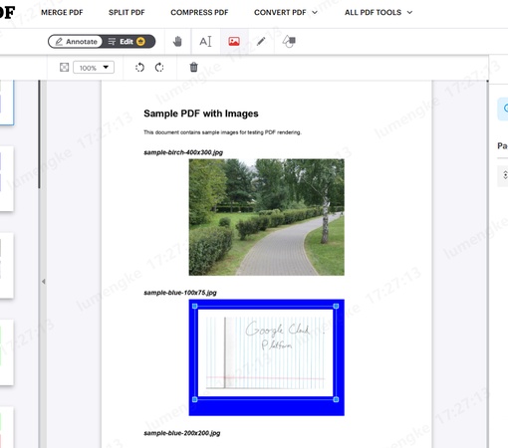Image resolution: width=508 pixels, height=448 pixels.
Task: Click the caption 'sample-blue-200x200.jpg'
Action: click(182, 433)
